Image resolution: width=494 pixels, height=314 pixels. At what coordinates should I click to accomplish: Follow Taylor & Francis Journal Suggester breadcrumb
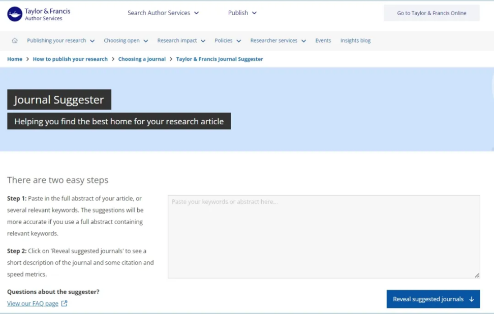click(220, 59)
